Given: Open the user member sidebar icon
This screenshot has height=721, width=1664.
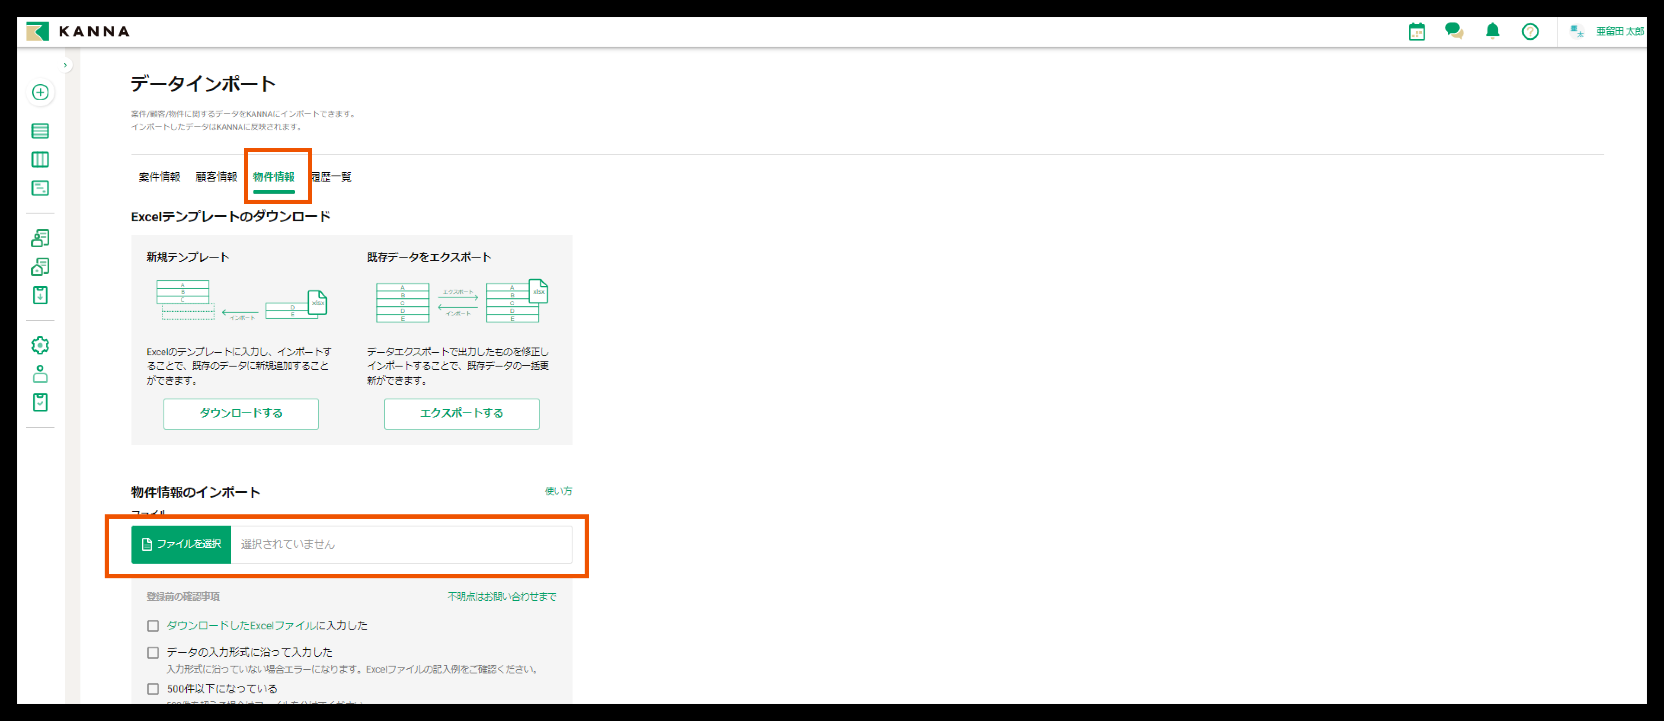Looking at the screenshot, I should (40, 374).
